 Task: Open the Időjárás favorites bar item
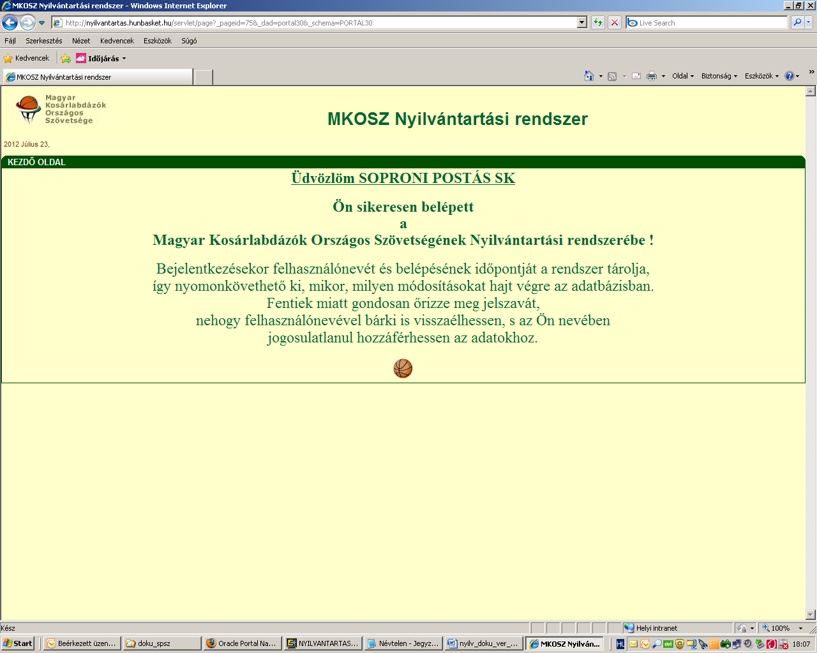[101, 58]
